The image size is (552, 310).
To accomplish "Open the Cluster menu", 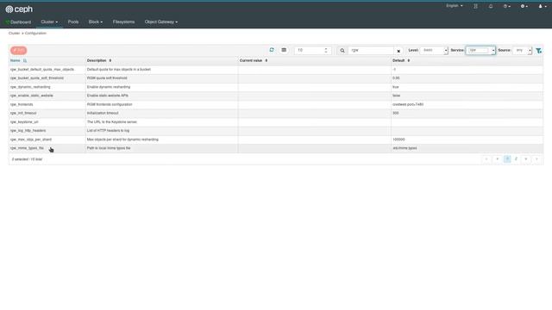I will pyautogui.click(x=49, y=22).
